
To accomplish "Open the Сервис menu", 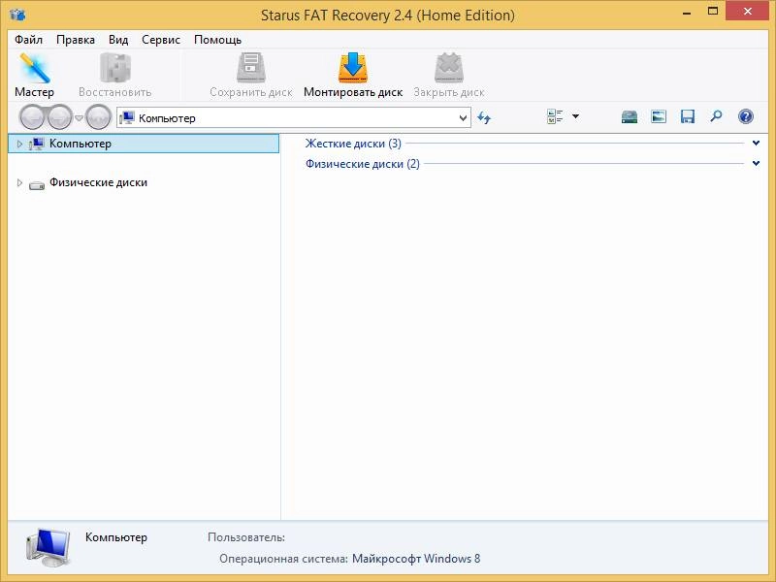I will click(x=161, y=40).
